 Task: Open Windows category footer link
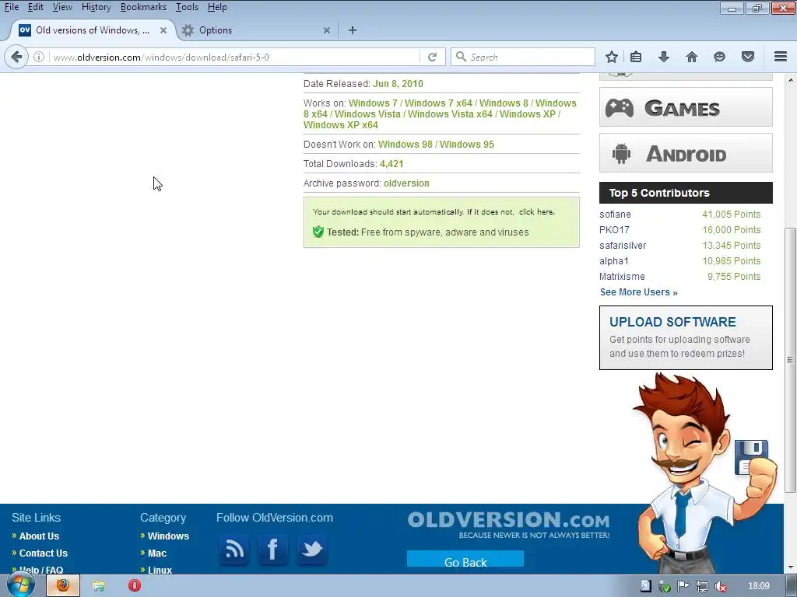point(168,536)
